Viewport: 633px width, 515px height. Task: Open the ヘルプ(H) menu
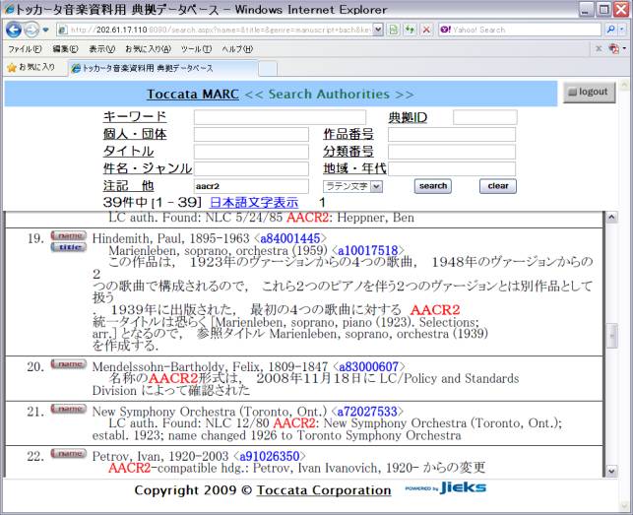pos(237,49)
